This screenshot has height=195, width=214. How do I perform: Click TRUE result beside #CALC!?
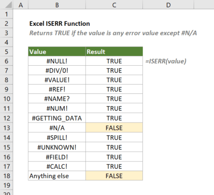114,166
